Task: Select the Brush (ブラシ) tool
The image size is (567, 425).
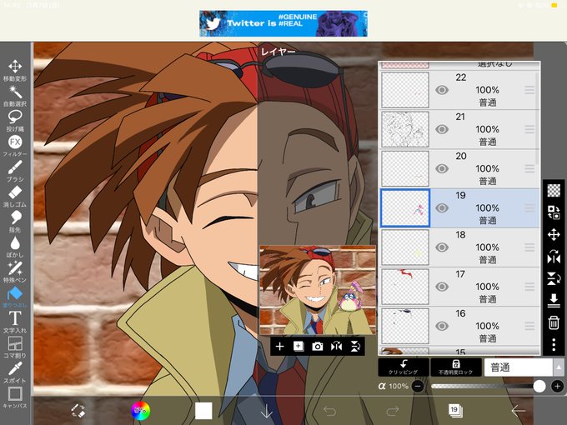Action: (x=15, y=171)
